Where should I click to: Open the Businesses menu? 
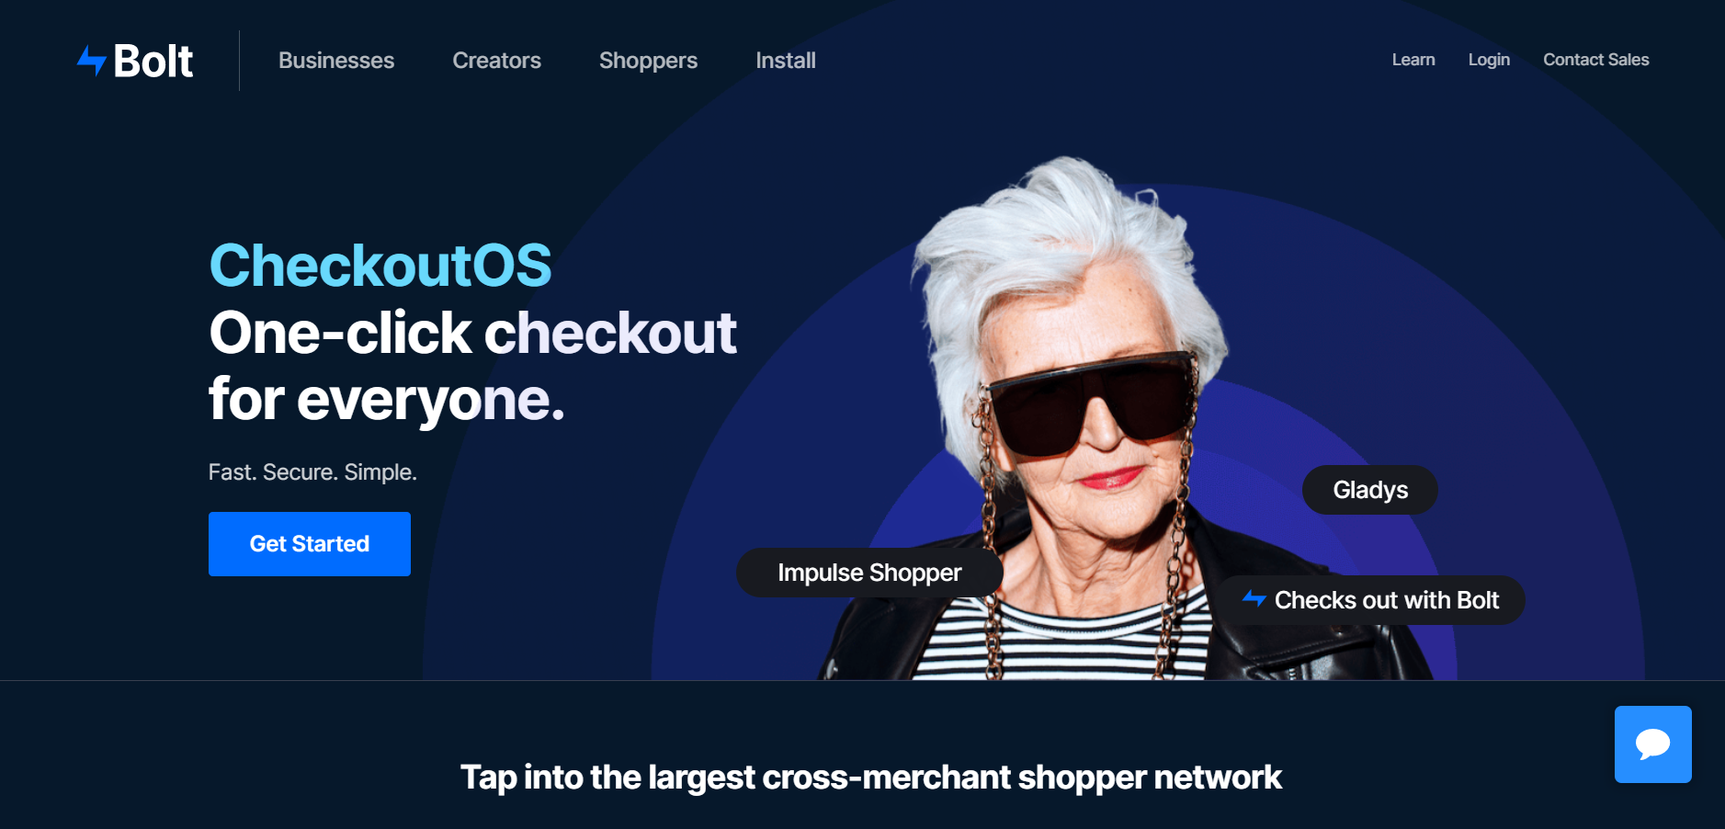(x=336, y=61)
